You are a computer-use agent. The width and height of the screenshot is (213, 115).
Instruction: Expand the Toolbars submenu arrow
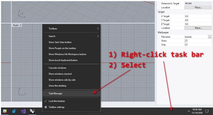click(x=98, y=28)
